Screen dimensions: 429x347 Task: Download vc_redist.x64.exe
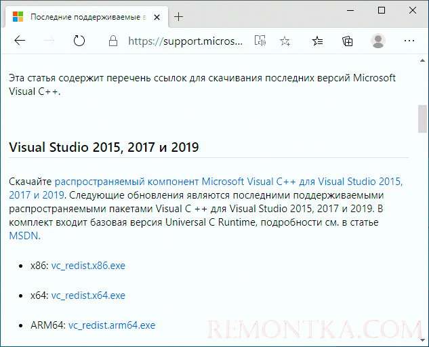pyautogui.click(x=88, y=295)
